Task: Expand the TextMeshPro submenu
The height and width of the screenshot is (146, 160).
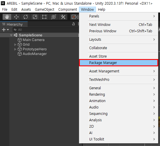Action: [119, 79]
